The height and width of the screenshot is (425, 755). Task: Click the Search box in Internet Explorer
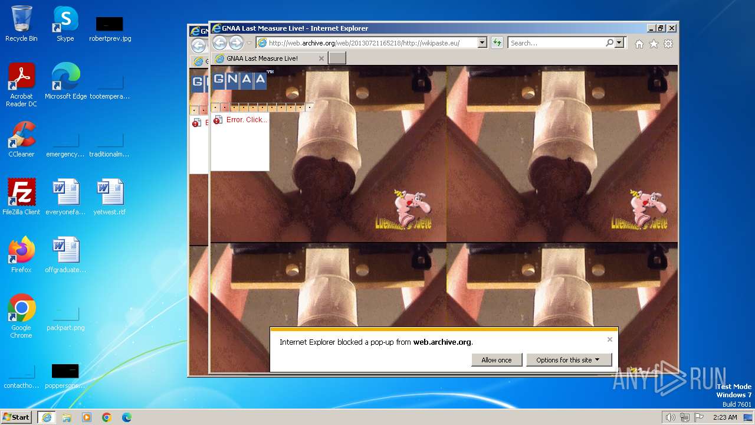pos(556,43)
